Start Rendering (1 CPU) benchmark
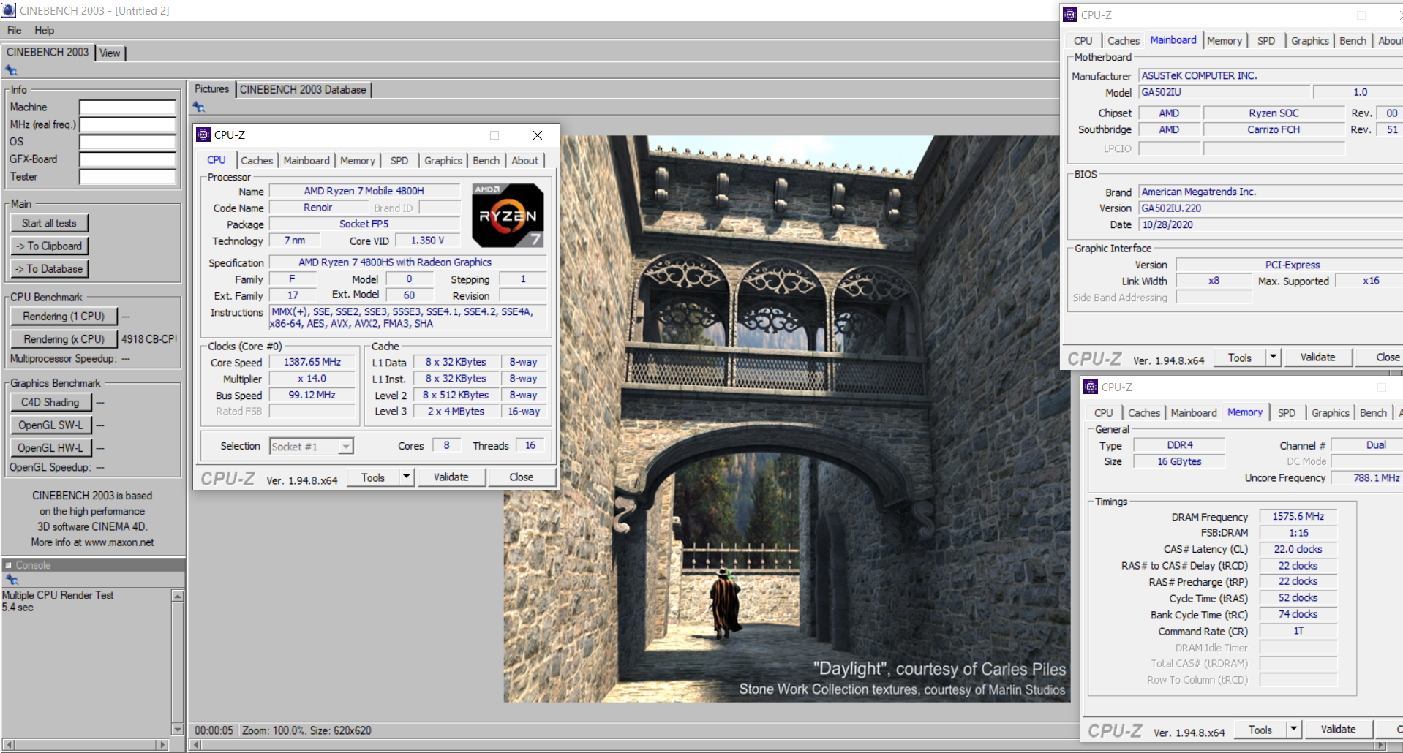 (x=64, y=316)
